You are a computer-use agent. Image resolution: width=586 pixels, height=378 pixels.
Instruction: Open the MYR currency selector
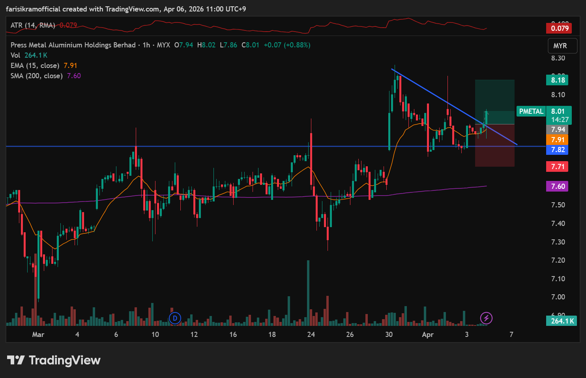click(562, 46)
